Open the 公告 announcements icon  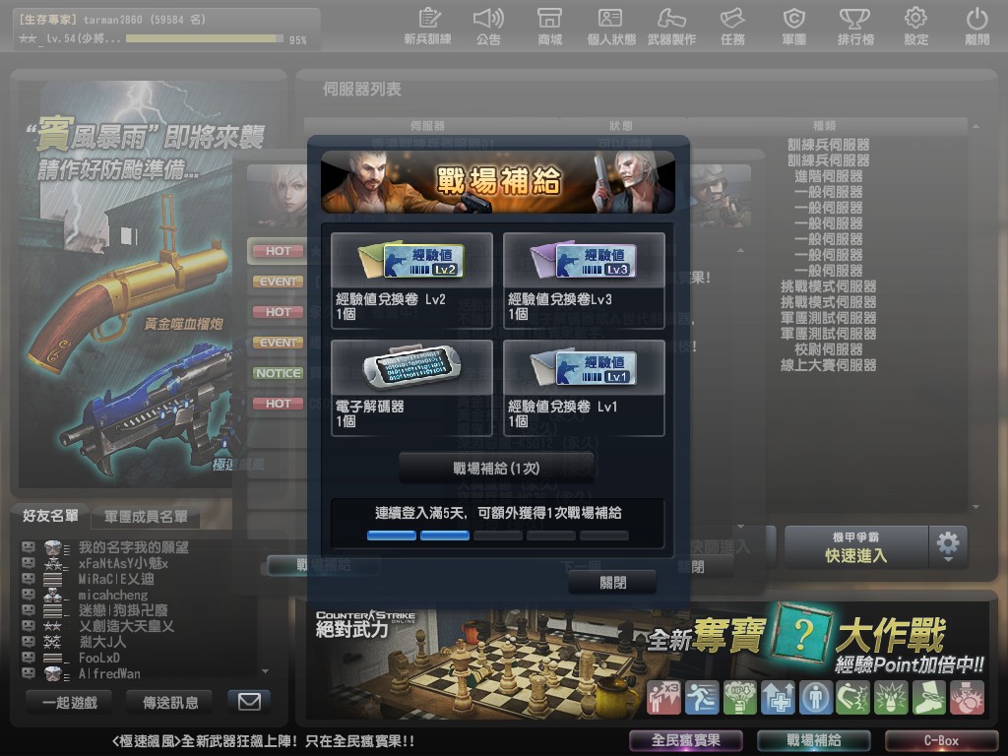coord(488,26)
